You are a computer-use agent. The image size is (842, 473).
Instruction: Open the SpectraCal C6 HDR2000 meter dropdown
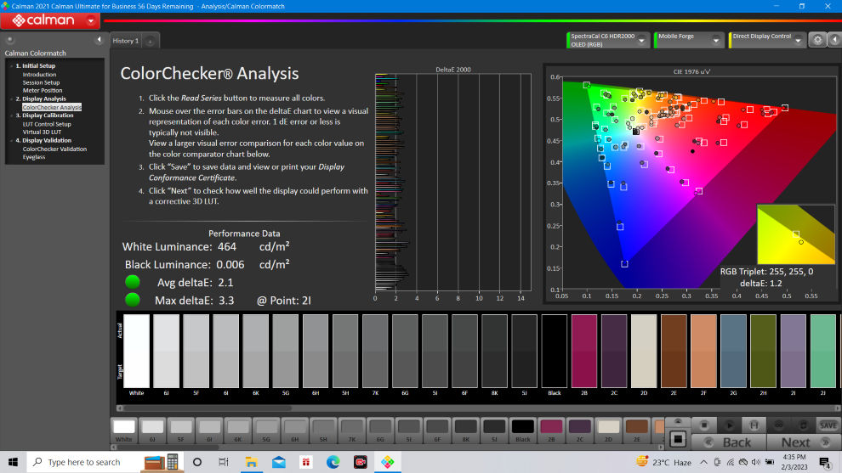pyautogui.click(x=641, y=40)
